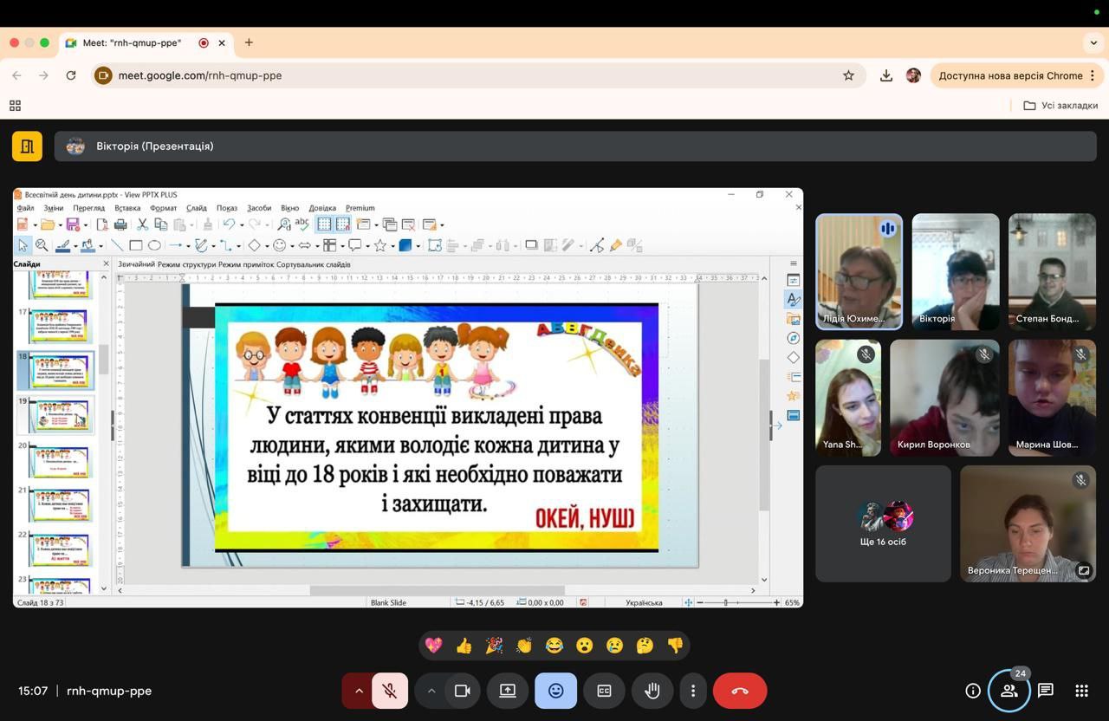This screenshot has width=1109, height=721.
Task: Click the Present screen button
Action: [507, 691]
